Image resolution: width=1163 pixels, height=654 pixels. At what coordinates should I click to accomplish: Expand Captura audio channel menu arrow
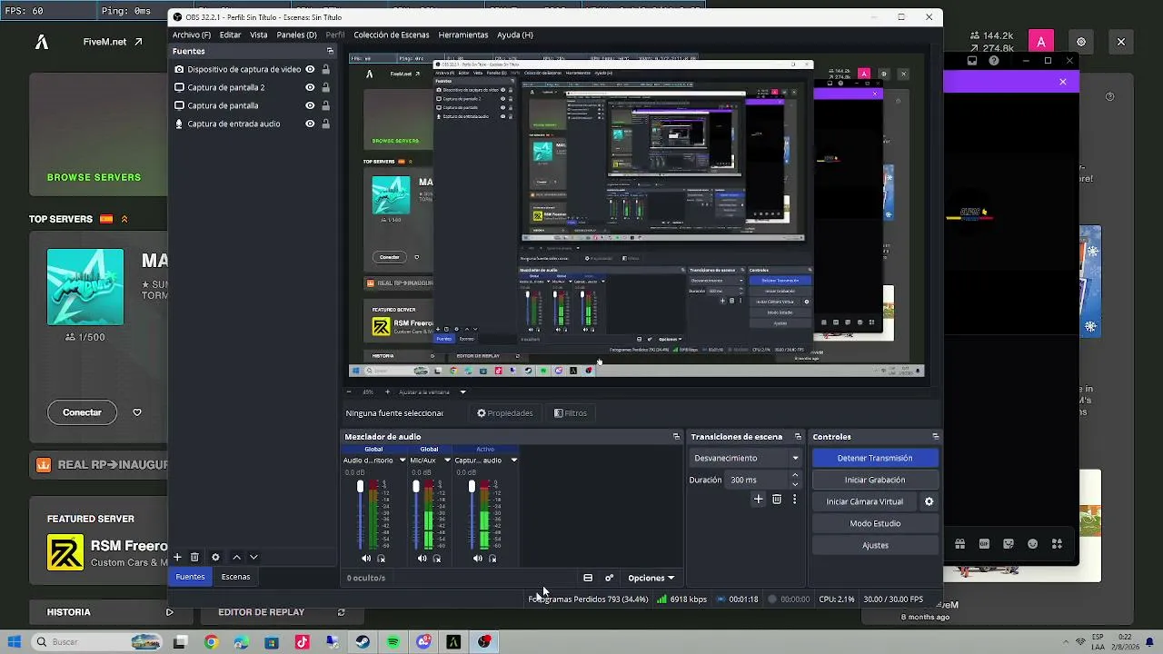pyautogui.click(x=513, y=461)
